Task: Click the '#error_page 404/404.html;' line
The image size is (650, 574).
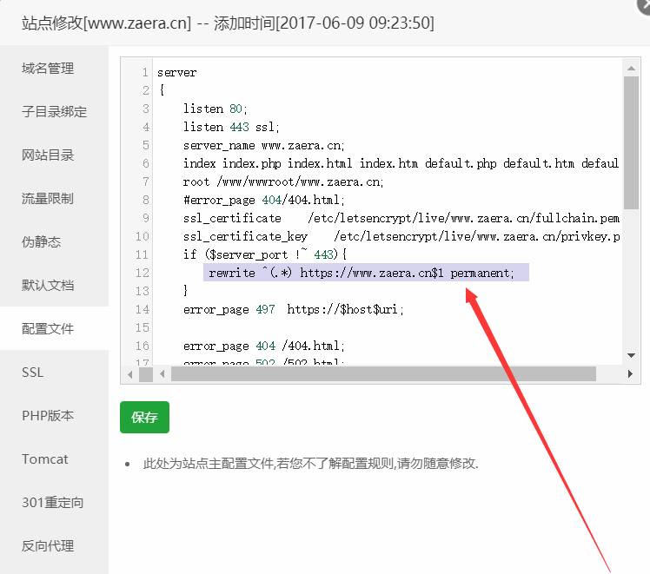Action: click(264, 200)
